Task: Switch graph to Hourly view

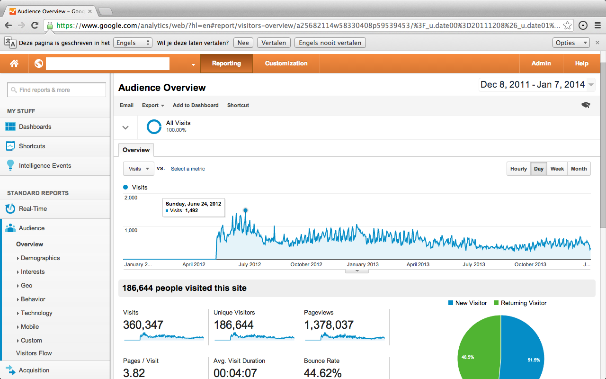Action: click(x=518, y=169)
